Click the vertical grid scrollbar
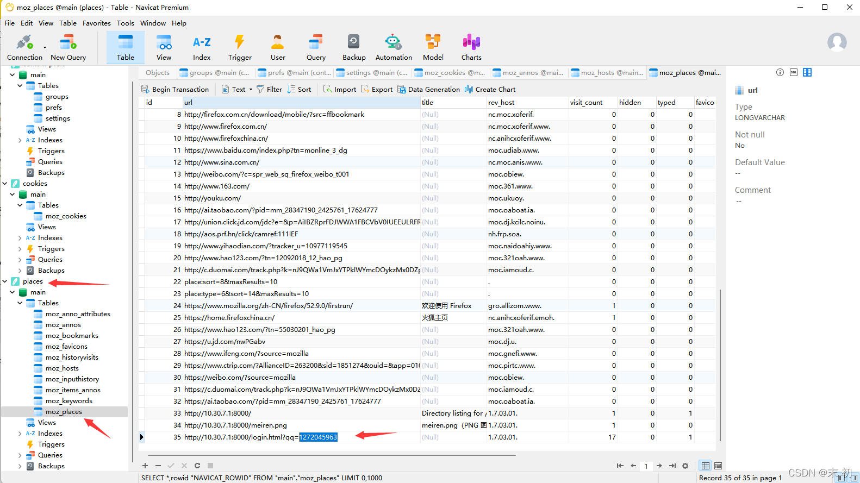The height and width of the screenshot is (483, 860). 720,365
